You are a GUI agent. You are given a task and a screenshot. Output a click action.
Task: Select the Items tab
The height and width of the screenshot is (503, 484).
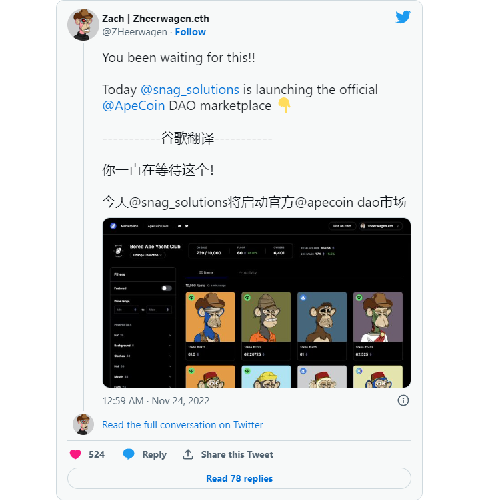click(206, 272)
